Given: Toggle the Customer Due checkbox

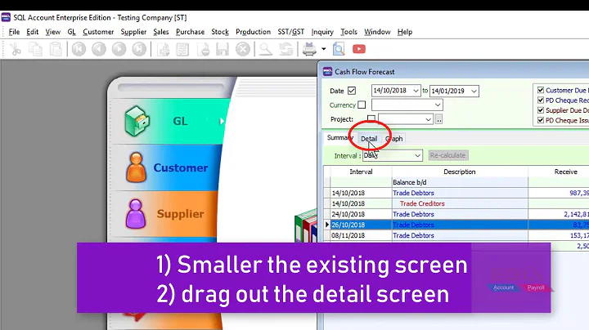Looking at the screenshot, I should [541, 90].
